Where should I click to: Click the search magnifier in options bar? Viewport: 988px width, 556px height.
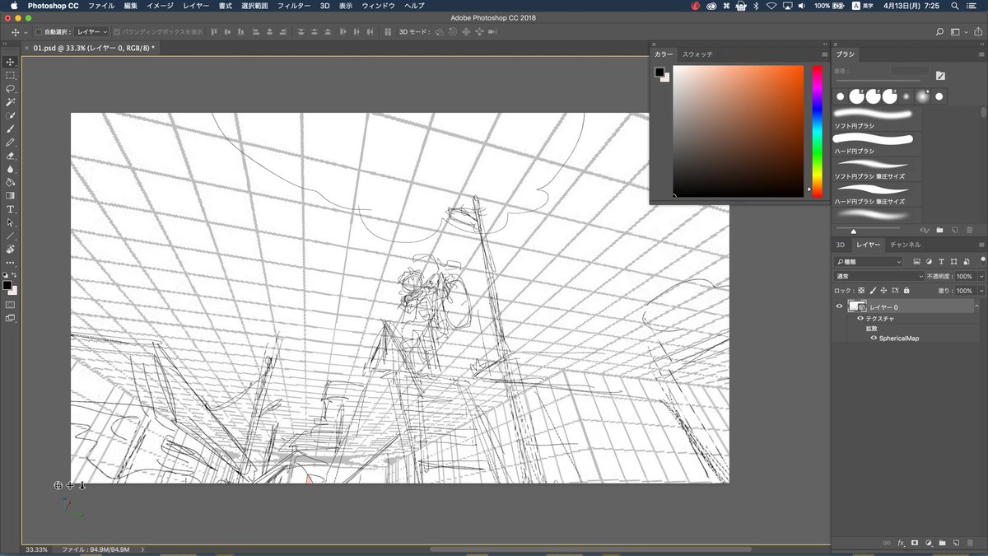940,32
